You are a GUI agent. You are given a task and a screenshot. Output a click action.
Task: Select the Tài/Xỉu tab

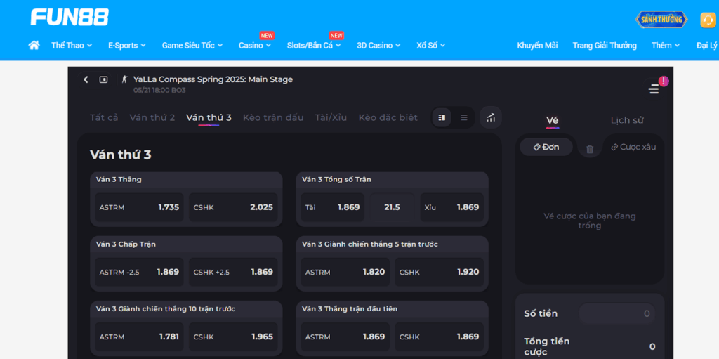(x=331, y=117)
